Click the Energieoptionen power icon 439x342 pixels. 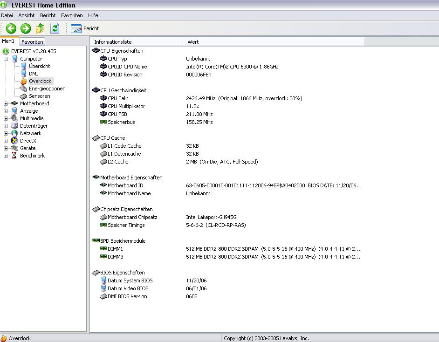23,89
